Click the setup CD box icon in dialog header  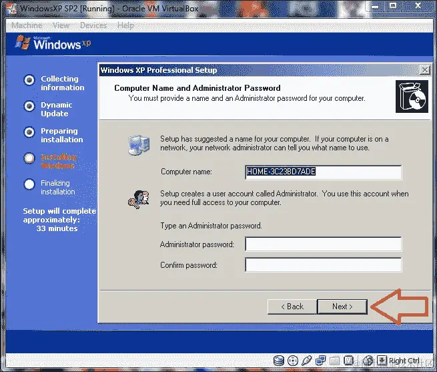(x=412, y=97)
